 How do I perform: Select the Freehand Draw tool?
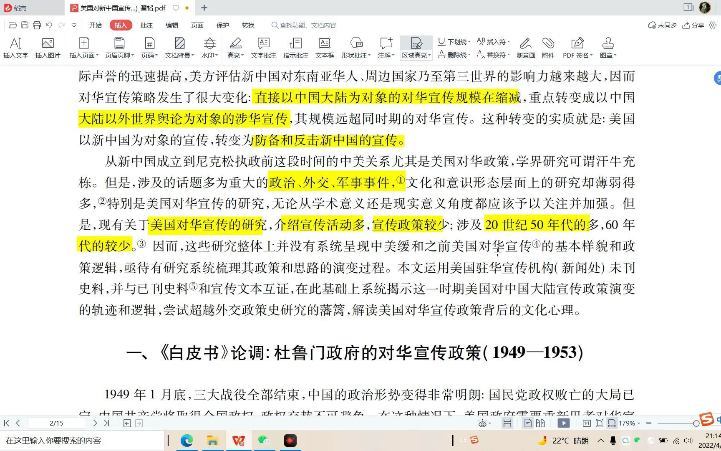coord(526,48)
